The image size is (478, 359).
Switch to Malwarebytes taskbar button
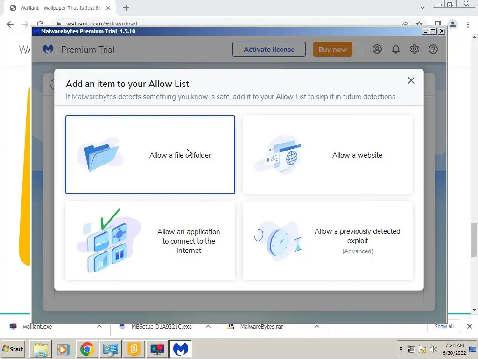point(181,349)
